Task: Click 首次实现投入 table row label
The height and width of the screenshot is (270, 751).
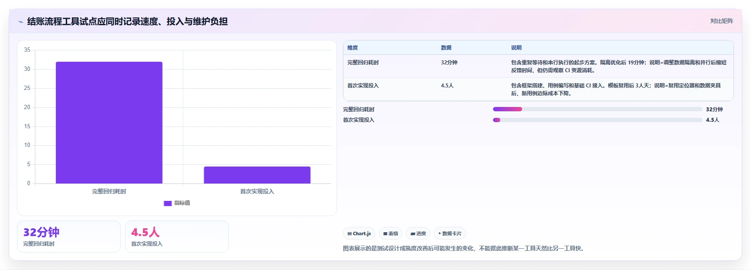Action: point(363,86)
